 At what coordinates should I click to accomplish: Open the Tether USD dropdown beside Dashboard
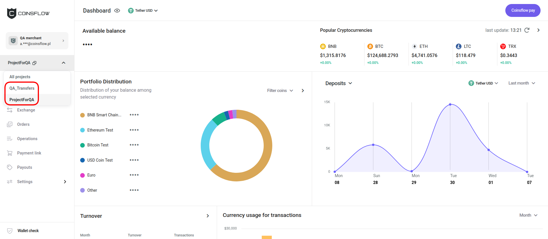[143, 11]
